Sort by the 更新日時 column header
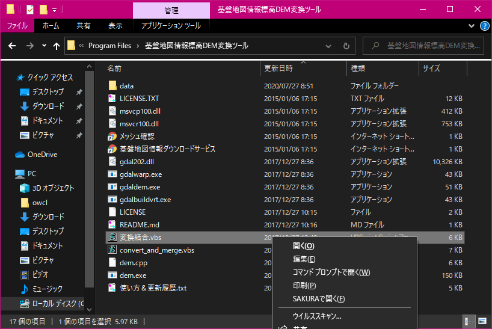Screen dimensions: 492x329 (278, 69)
